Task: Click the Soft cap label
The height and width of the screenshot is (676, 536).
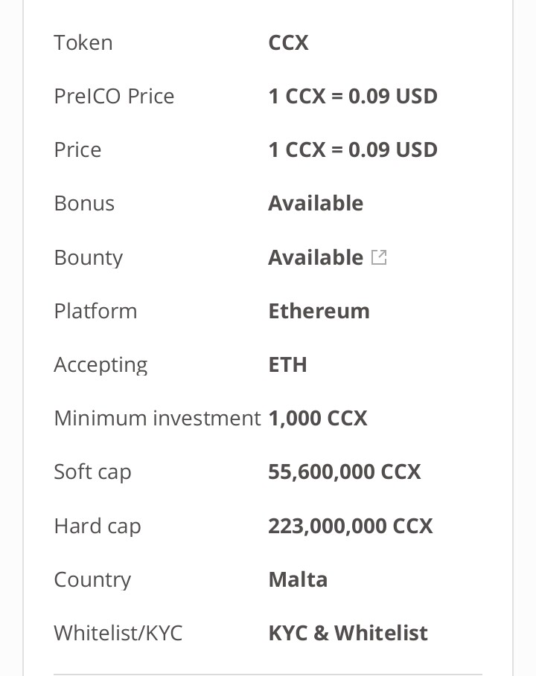Action: click(92, 472)
